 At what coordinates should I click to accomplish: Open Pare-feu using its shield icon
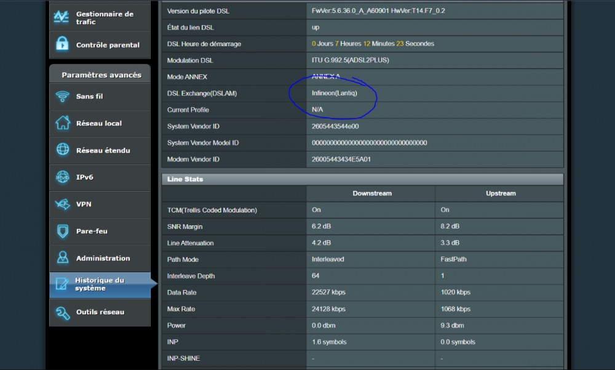(x=62, y=231)
